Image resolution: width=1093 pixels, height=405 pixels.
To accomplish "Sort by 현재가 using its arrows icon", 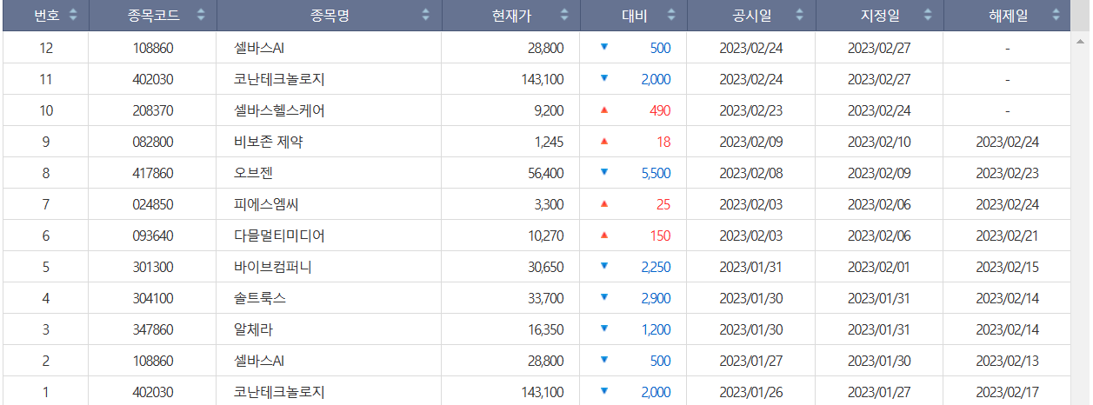I will point(564,15).
